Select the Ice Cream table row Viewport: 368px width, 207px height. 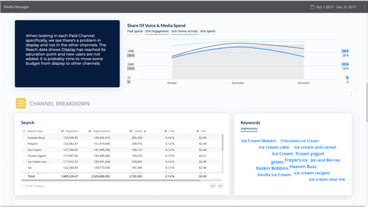coord(122,150)
